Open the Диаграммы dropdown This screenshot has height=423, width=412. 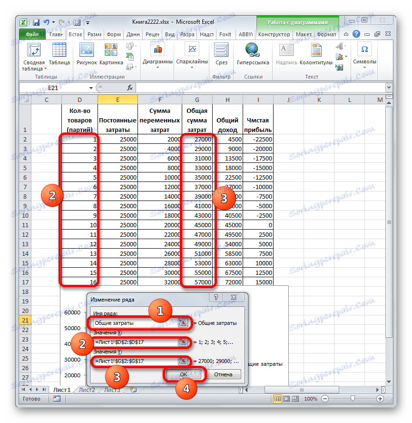point(157,56)
